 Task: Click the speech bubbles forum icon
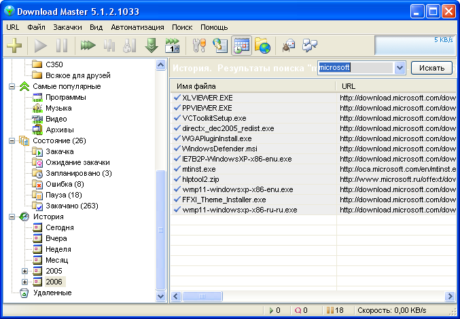click(310, 45)
